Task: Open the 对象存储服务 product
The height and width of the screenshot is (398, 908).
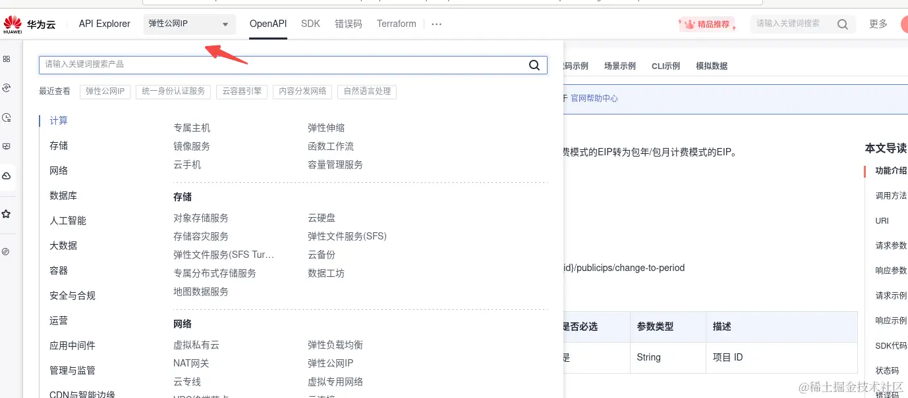Action: coord(201,218)
